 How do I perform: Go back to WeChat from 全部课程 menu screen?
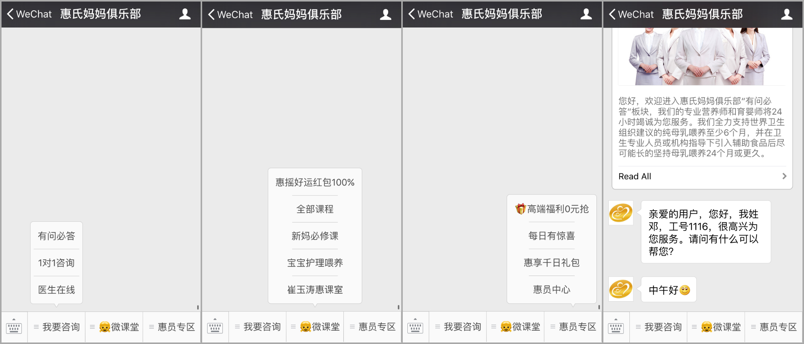[x=230, y=15]
